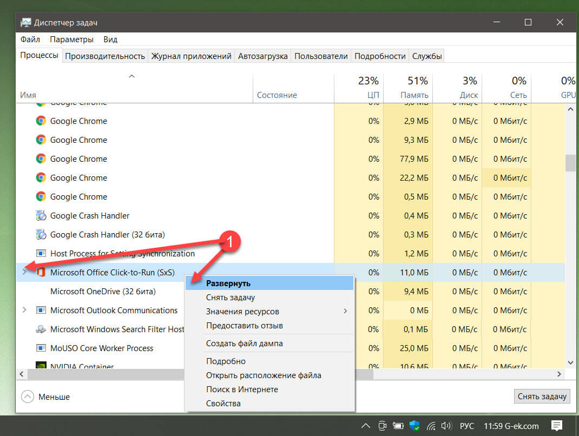Click Chrome icon in the 22,2 МБ row
The image size is (579, 436).
[x=41, y=177]
